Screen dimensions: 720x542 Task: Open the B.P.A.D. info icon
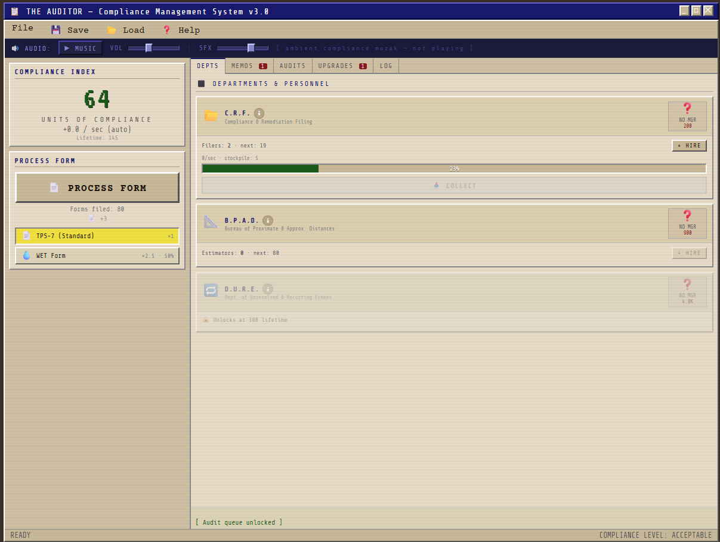pyautogui.click(x=268, y=220)
